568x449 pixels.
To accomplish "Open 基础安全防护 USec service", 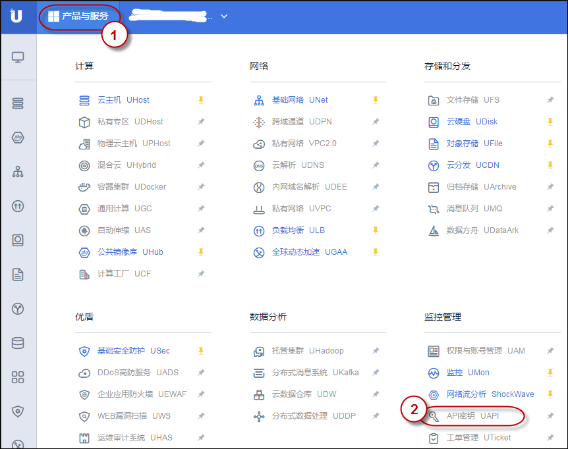I will pos(133,351).
